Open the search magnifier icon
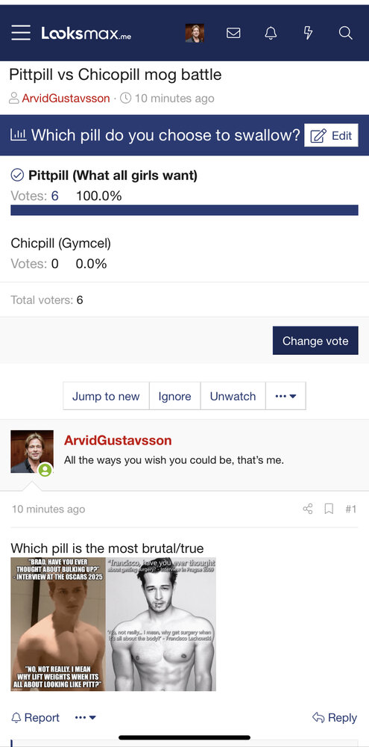This screenshot has height=747, width=369. coord(346,33)
